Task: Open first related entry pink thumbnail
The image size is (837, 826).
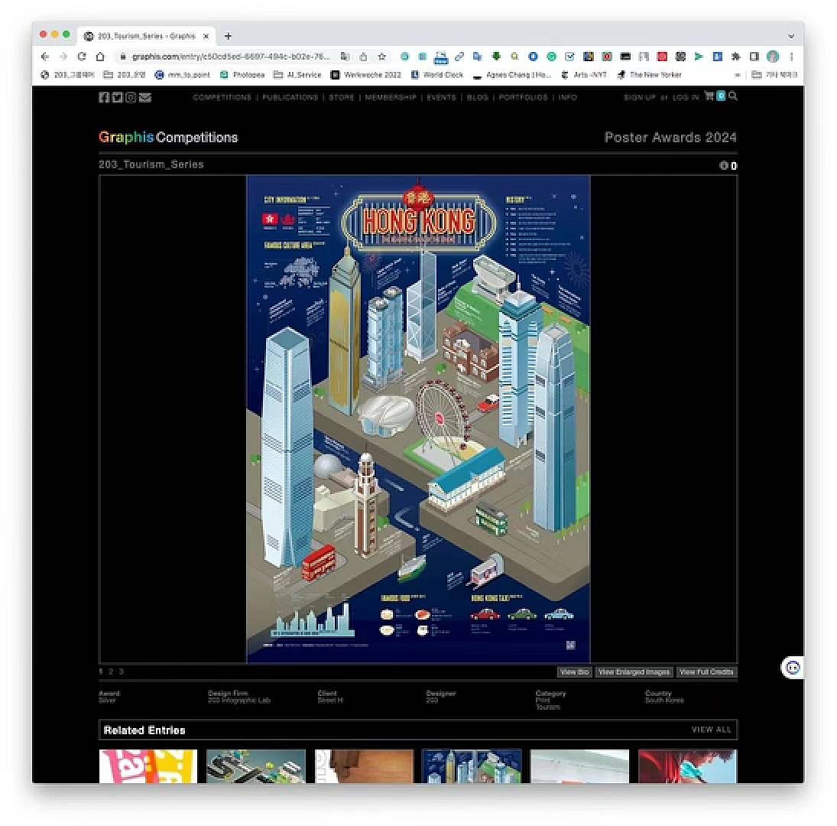Action: 148,766
